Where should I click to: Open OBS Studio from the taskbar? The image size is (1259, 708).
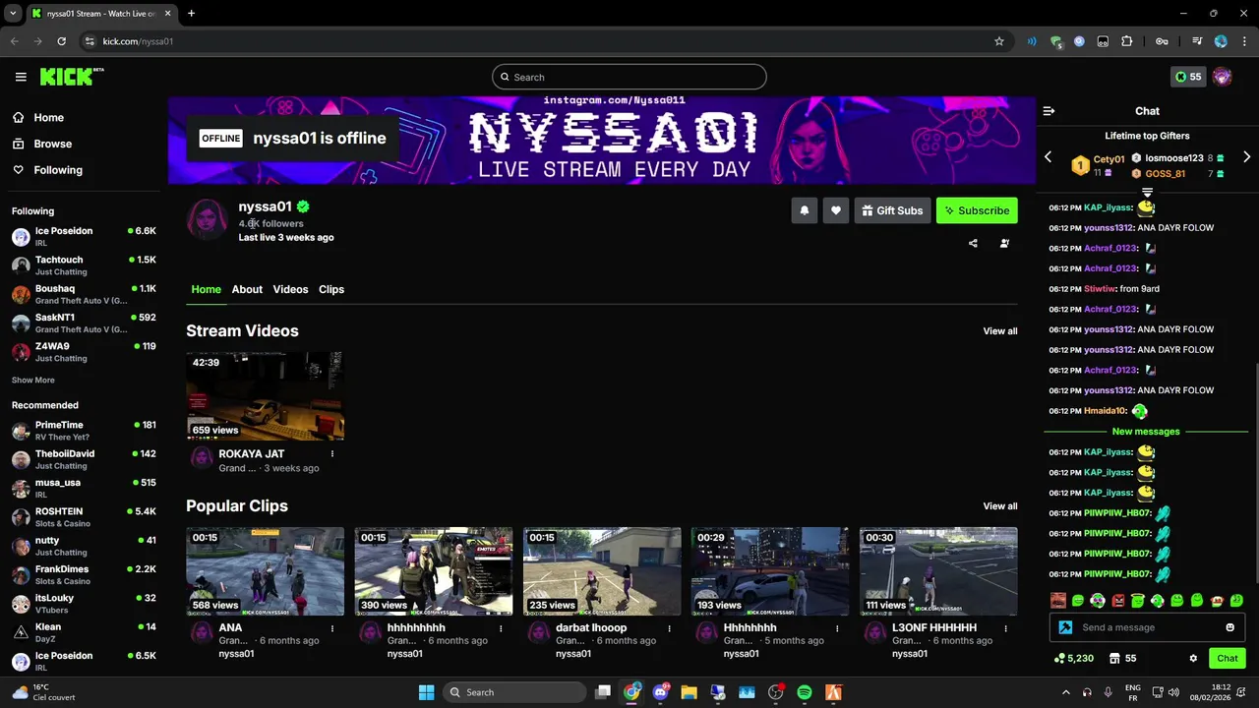(x=775, y=692)
